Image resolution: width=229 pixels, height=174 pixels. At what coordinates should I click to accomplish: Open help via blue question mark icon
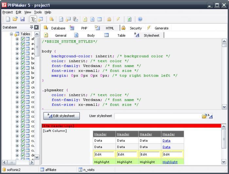pos(140,19)
